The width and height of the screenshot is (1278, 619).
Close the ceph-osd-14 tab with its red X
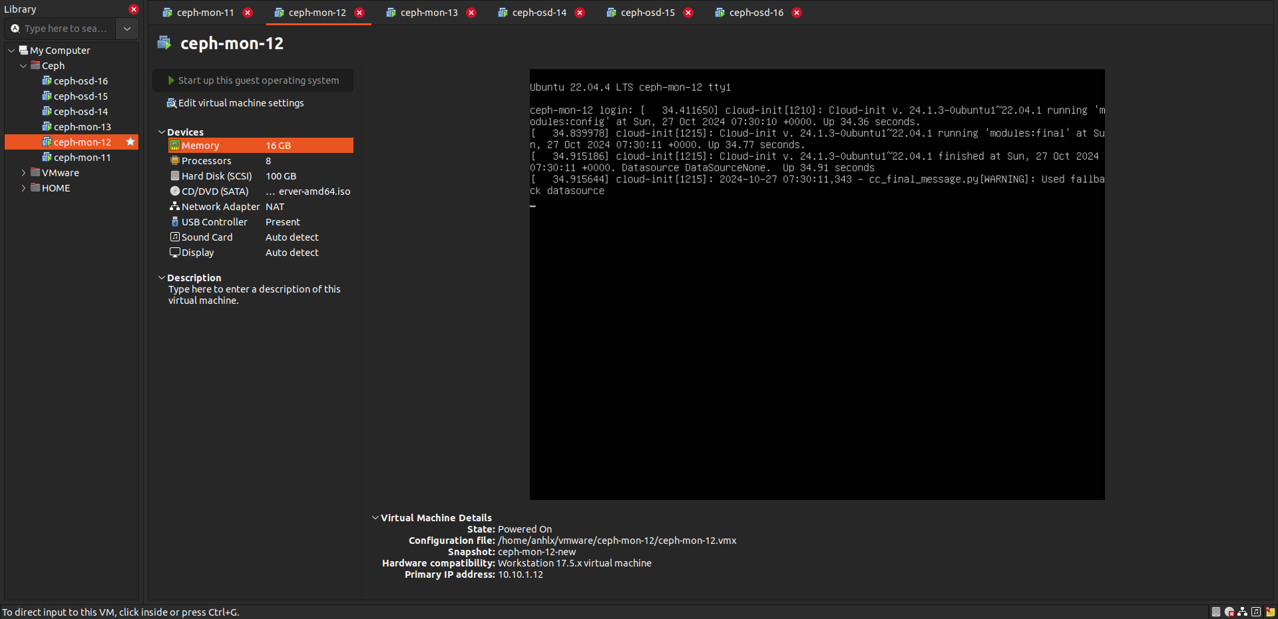point(580,13)
